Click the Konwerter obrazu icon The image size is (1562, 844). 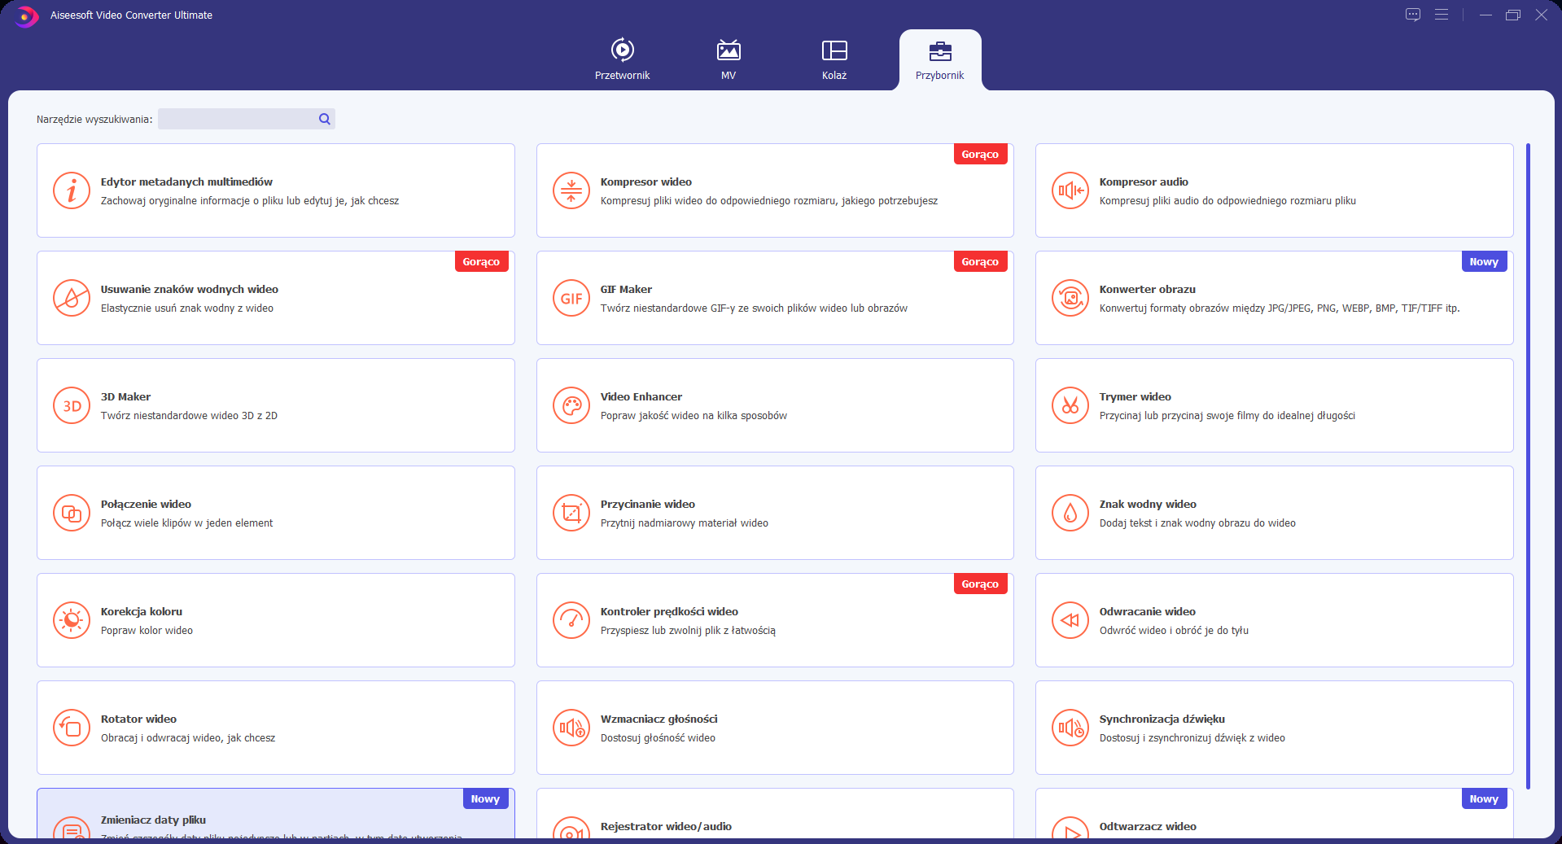point(1070,298)
